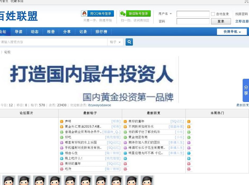The image size is (249, 185).
Task: Click rank 4 icon beside 好吃
Action: click(62, 137)
